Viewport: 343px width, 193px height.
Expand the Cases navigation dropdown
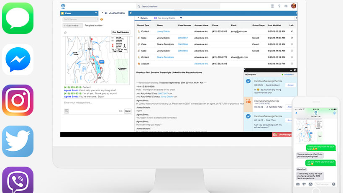point(96,13)
